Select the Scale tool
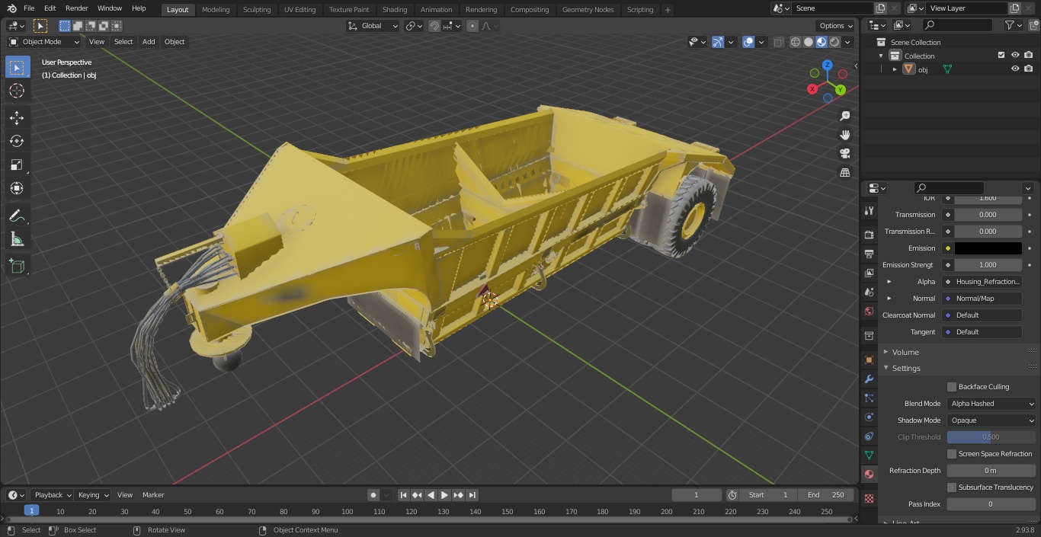 point(17,165)
